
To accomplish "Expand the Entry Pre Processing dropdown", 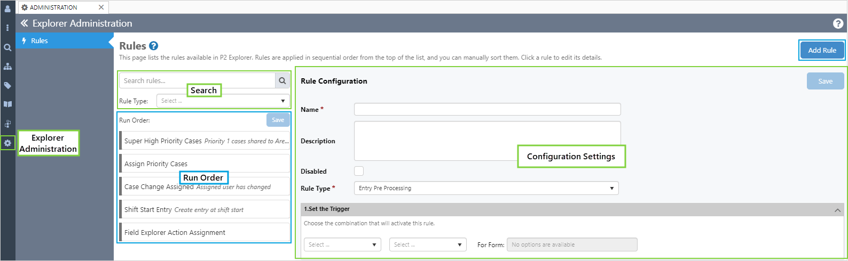I will pyautogui.click(x=486, y=188).
